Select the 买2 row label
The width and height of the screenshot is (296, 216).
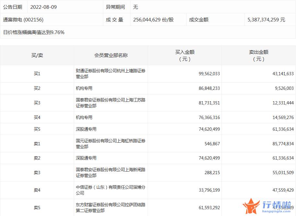point(37,88)
